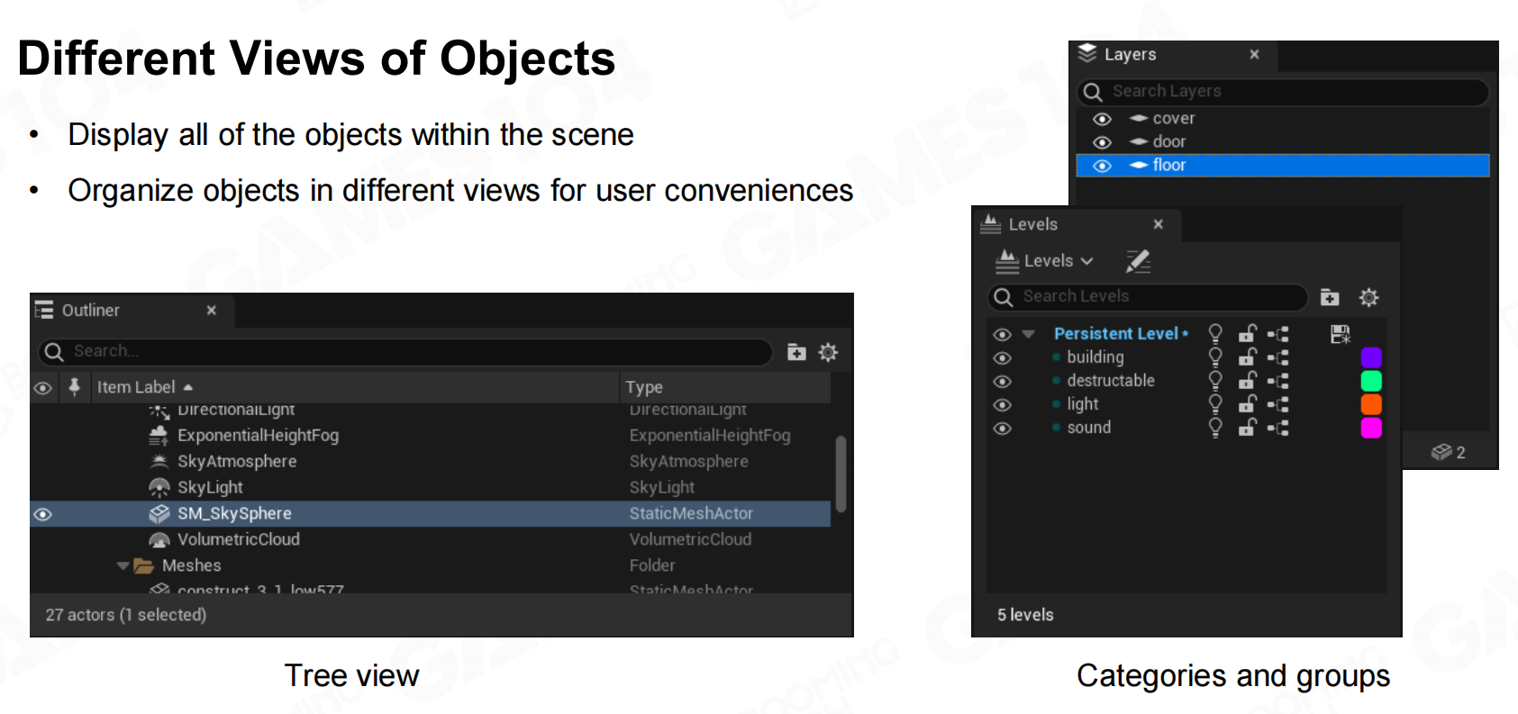This screenshot has height=714, width=1518.
Task: Click the purple color swatch for the building level
Action: pyautogui.click(x=1370, y=357)
